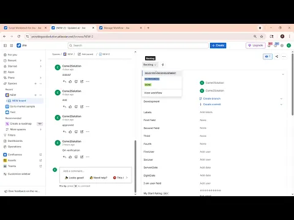The image size is (294, 220).
Task: Collapse the Details section chevron
Action: [283, 75]
